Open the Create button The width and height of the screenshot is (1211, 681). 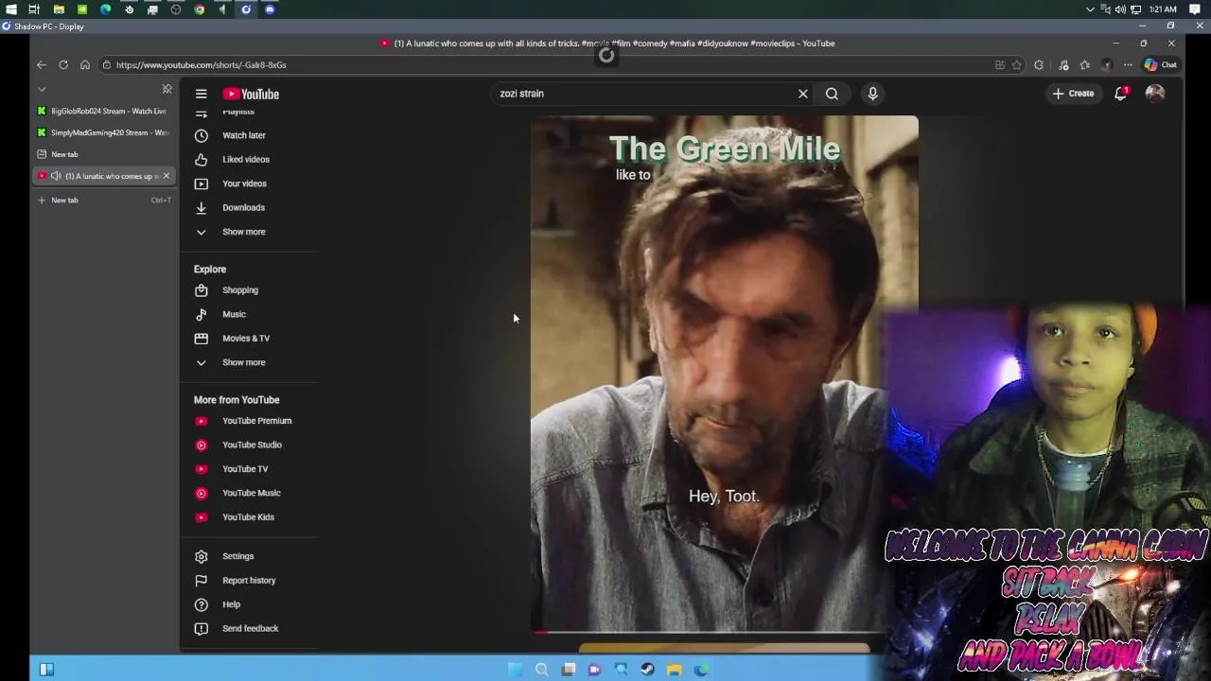point(1073,94)
